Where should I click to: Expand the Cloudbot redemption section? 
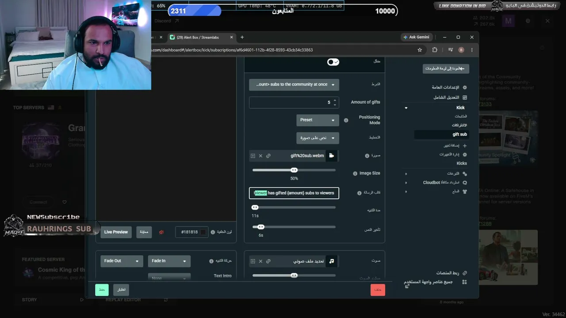point(406,182)
